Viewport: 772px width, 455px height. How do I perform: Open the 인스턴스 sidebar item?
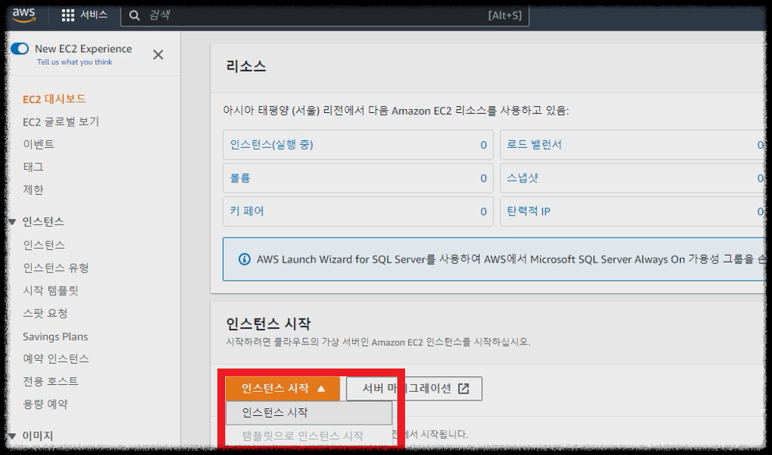(x=44, y=245)
